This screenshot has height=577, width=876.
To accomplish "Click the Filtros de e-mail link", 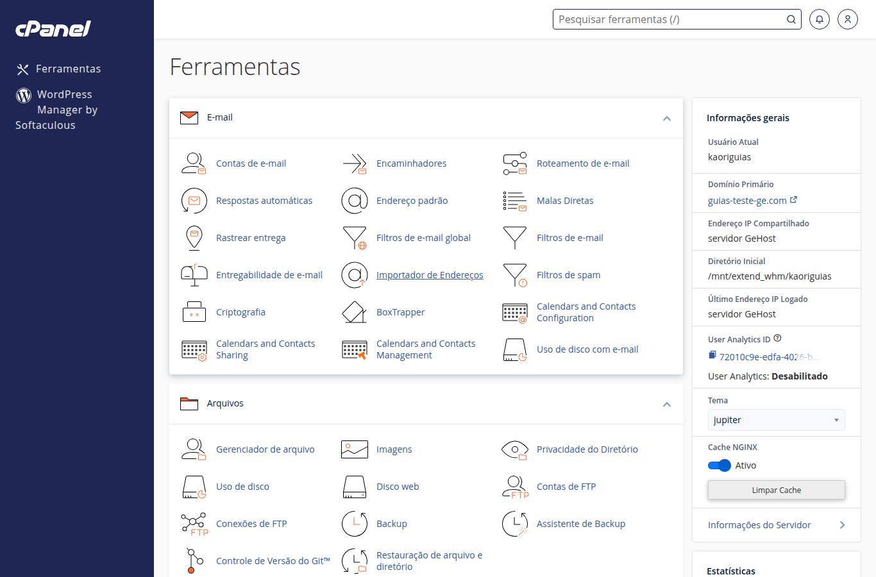I will click(x=569, y=238).
